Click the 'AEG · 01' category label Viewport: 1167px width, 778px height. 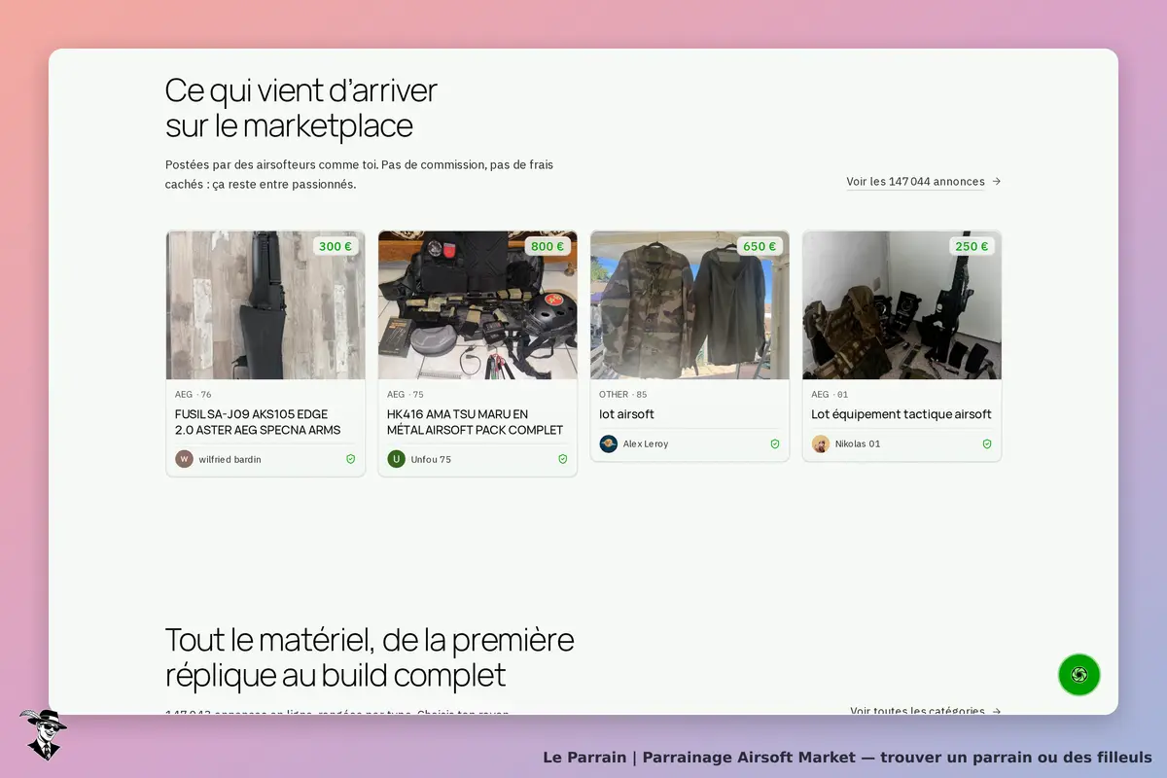click(830, 395)
